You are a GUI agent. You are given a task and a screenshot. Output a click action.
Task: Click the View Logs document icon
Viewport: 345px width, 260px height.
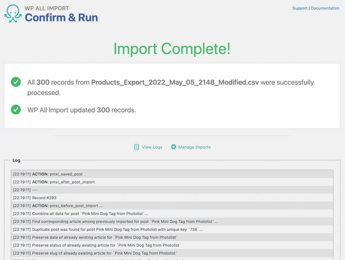(x=136, y=147)
